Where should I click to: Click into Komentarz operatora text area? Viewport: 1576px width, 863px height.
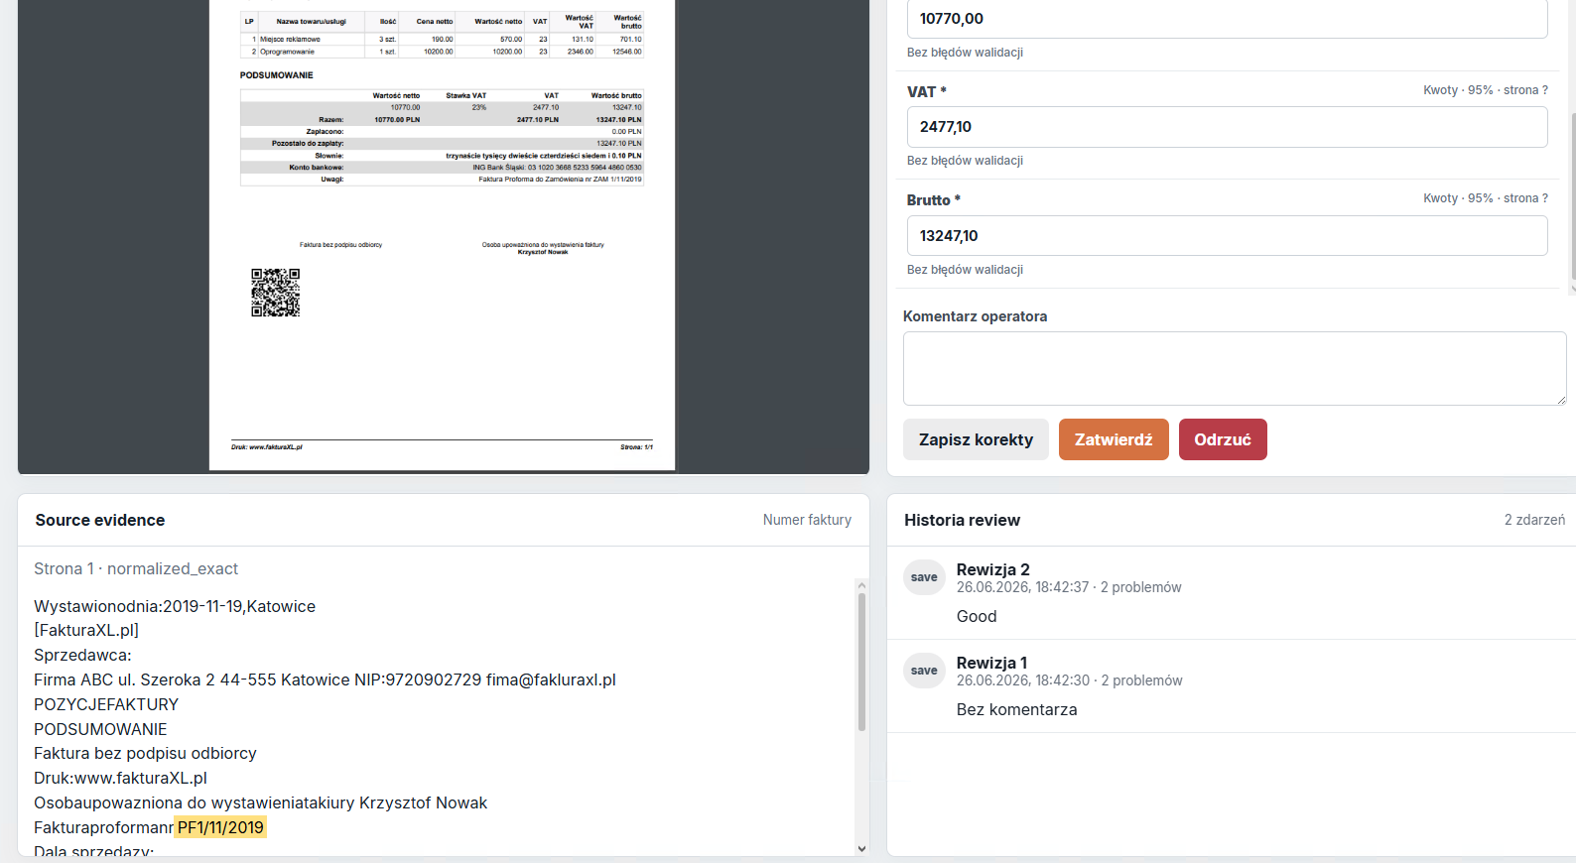tap(1235, 368)
